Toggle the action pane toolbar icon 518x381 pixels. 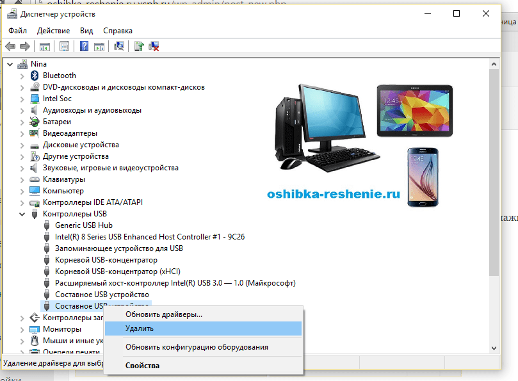click(99, 46)
